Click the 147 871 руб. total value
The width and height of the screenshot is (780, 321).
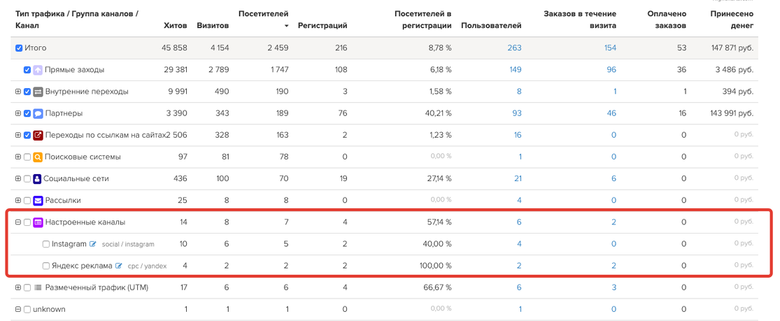(732, 48)
